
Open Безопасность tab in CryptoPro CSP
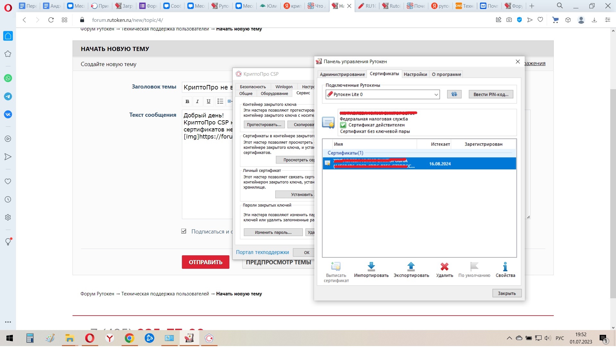tap(253, 87)
